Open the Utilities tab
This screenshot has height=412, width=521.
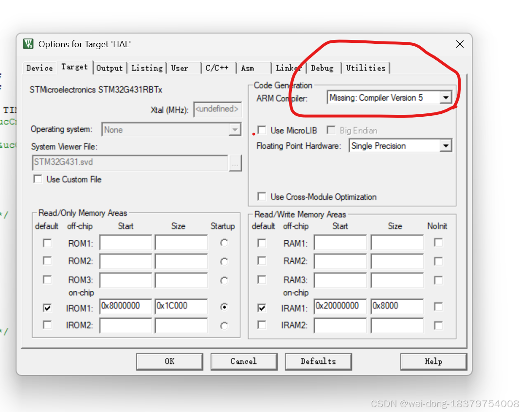click(x=366, y=68)
